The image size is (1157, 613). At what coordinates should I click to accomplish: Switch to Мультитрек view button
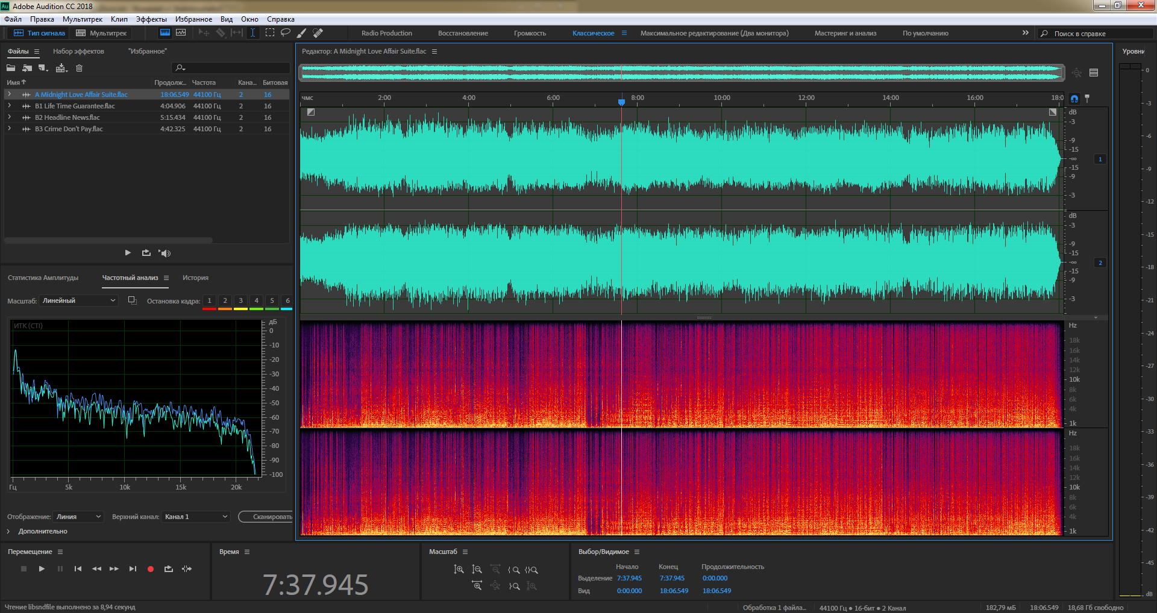[102, 33]
